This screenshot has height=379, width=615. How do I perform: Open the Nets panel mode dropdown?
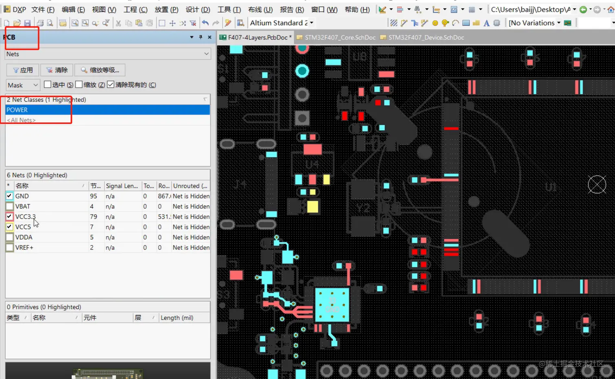click(x=108, y=54)
